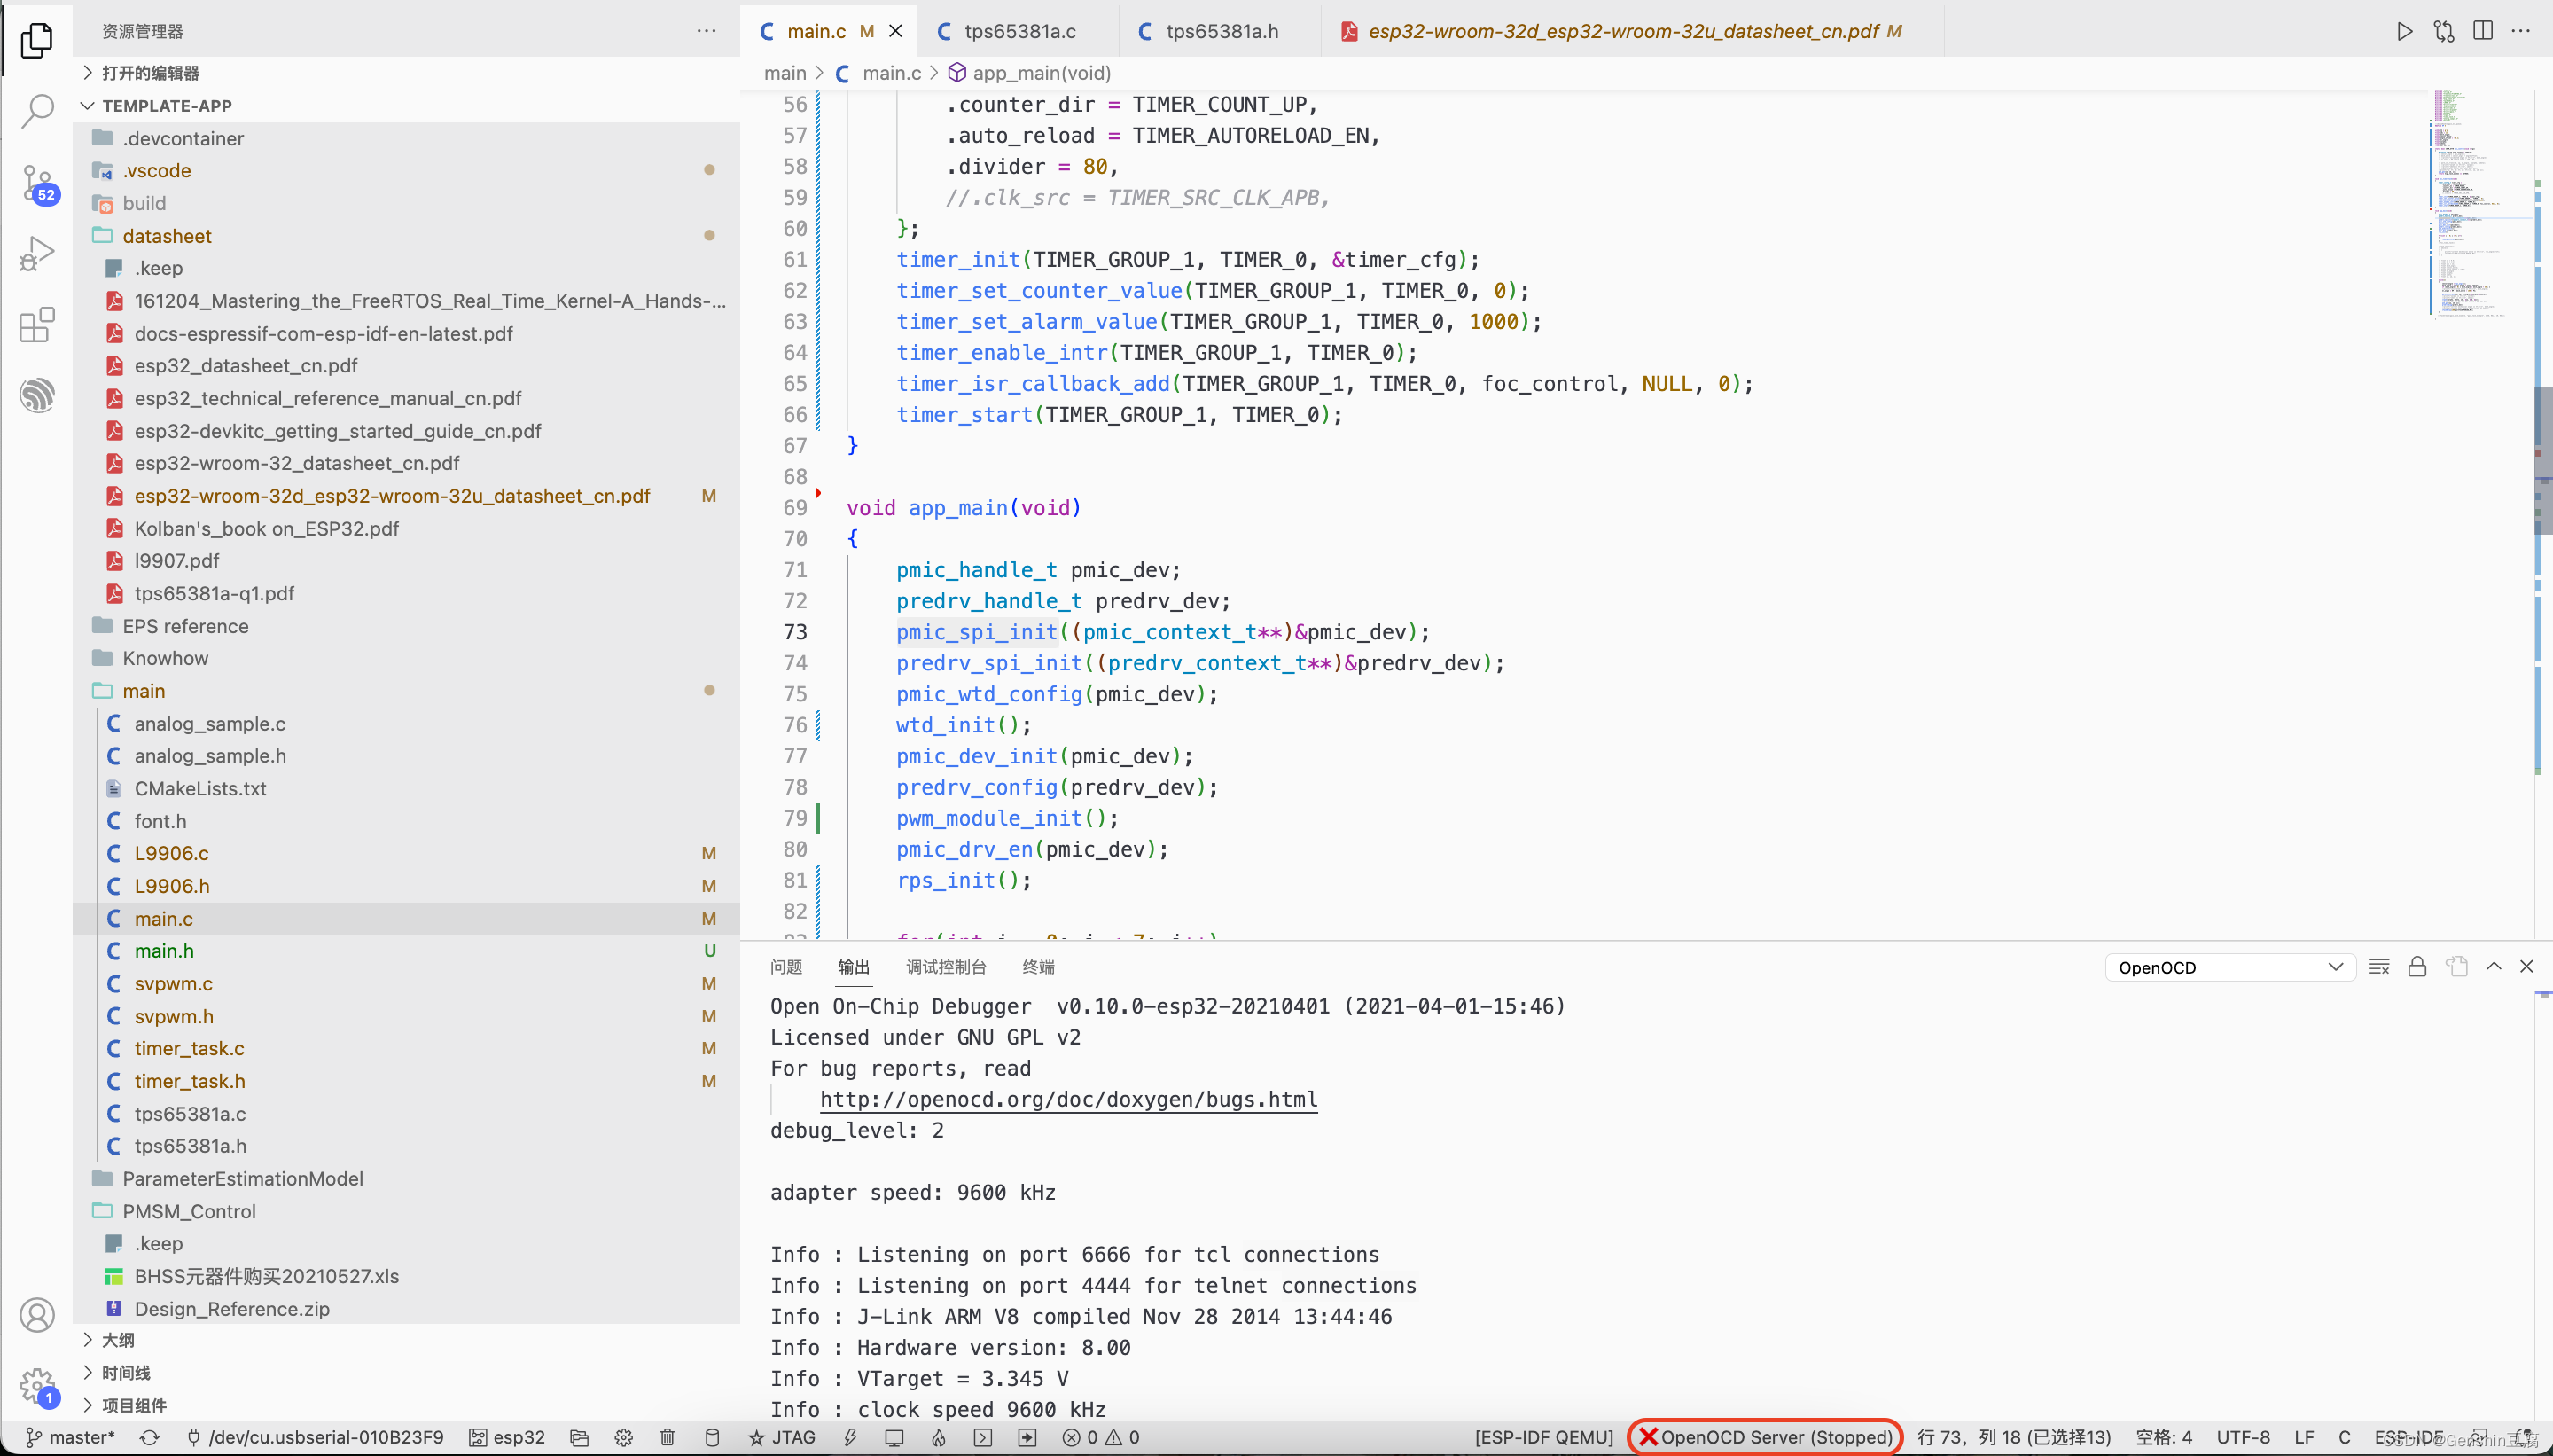Open the openocd.org bugs.html link
Screen dimensions: 2553x1456
click(x=1067, y=1099)
